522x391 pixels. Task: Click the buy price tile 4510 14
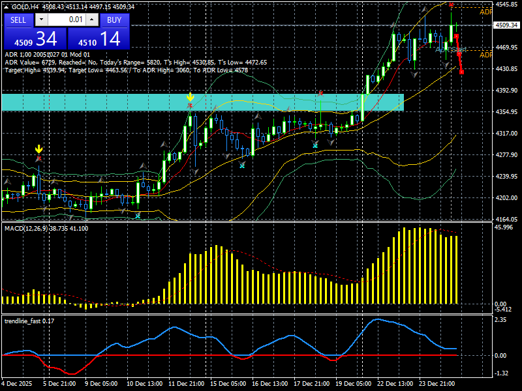click(x=99, y=38)
